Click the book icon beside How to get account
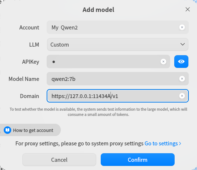The width and height of the screenshot is (197, 170). point(7,130)
